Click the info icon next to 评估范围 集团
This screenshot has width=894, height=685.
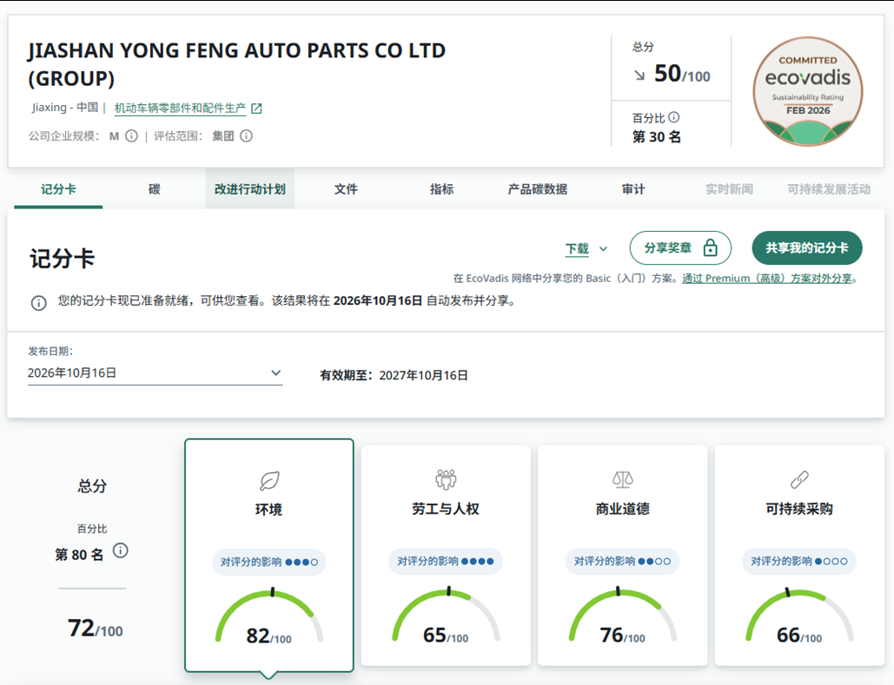tap(247, 135)
